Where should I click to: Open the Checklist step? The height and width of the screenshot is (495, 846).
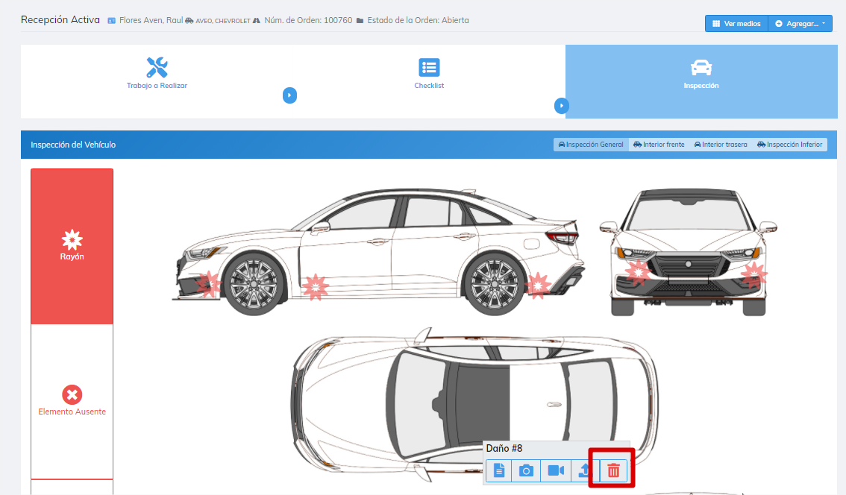(x=429, y=74)
